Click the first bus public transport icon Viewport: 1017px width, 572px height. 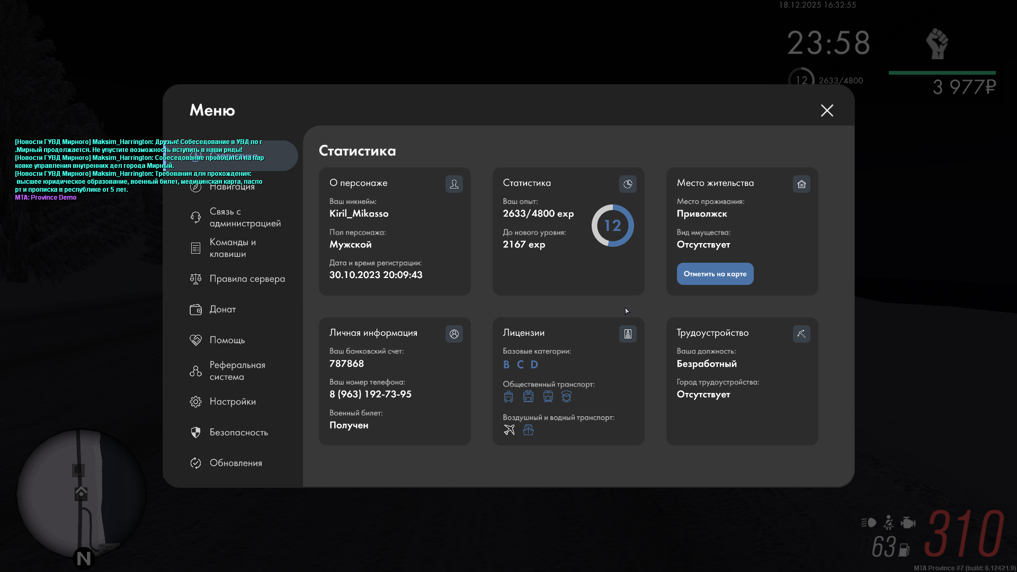[508, 396]
